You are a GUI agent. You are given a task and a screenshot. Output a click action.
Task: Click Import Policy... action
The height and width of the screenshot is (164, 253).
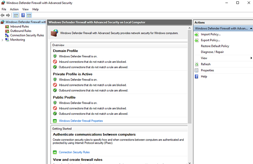point(211,34)
